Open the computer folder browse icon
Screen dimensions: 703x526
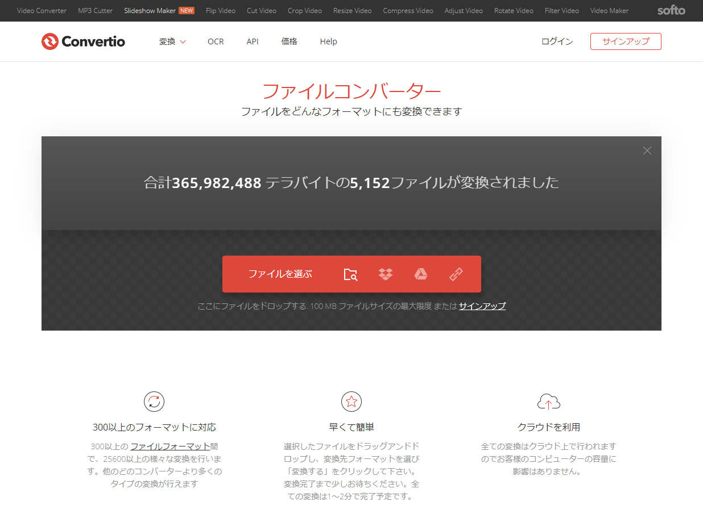click(x=350, y=274)
